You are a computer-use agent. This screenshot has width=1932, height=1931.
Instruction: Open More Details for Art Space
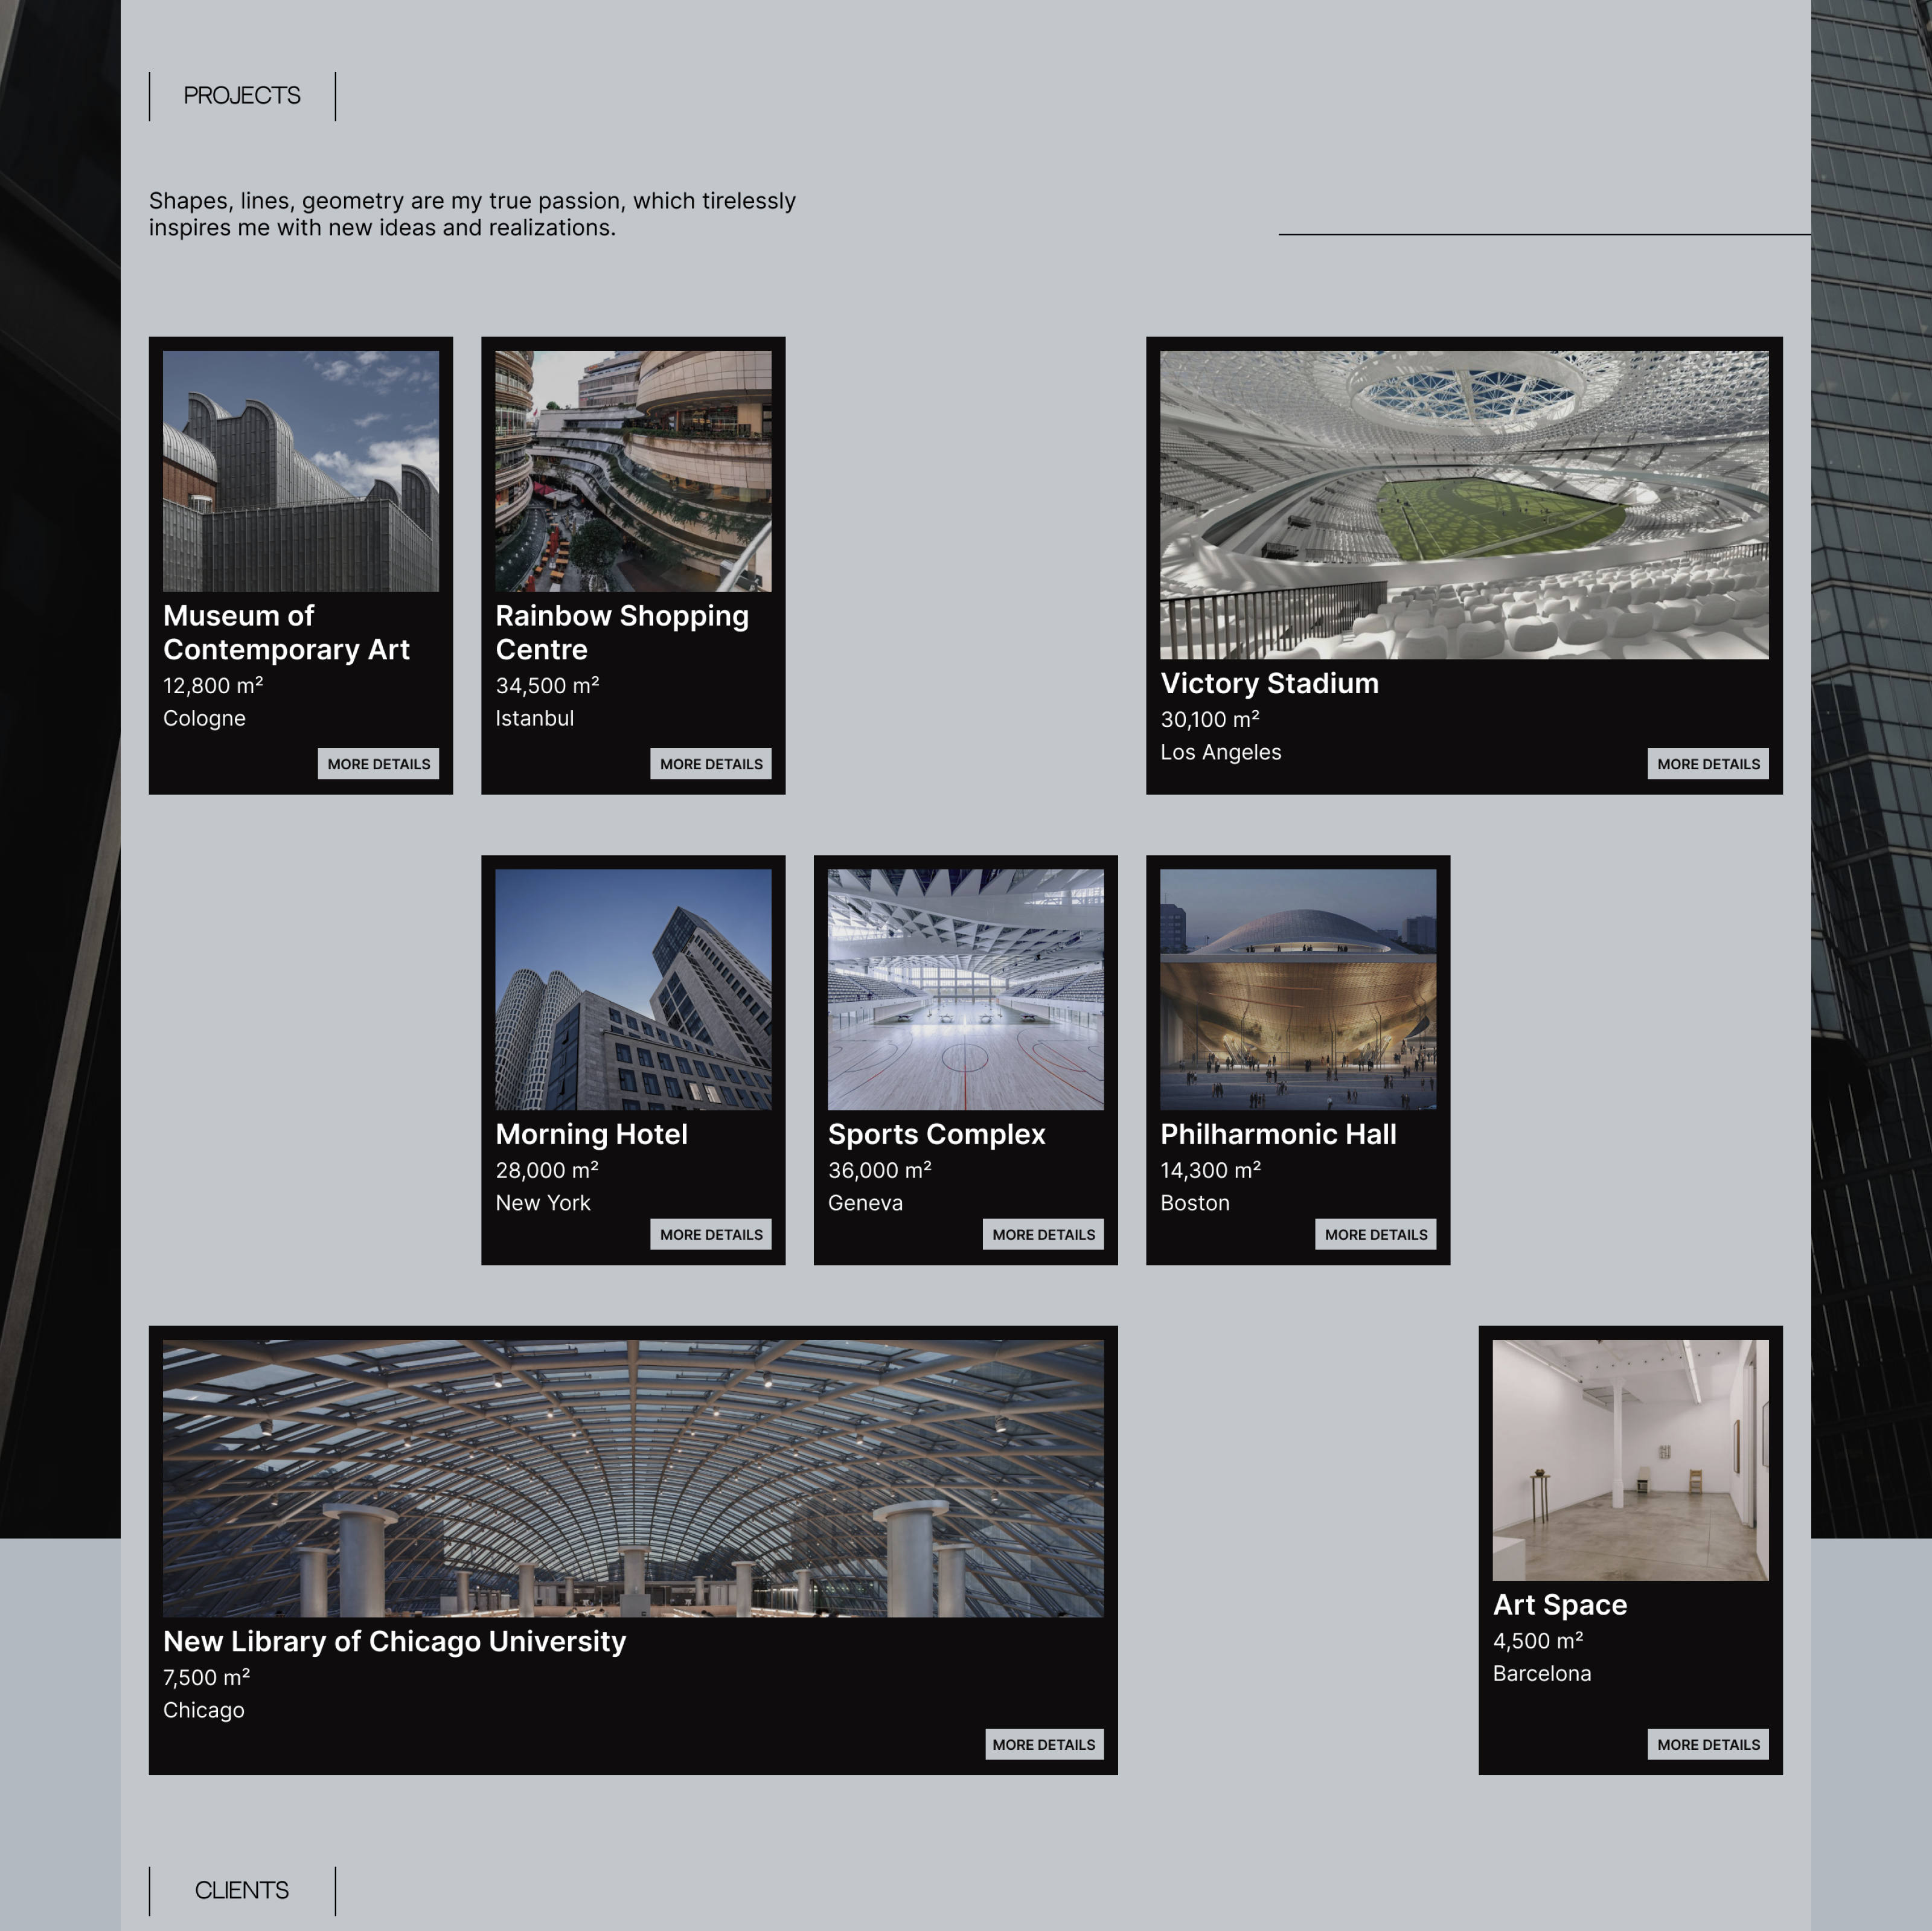[x=1707, y=1744]
